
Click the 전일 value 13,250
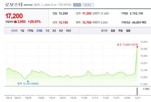point(63,14)
